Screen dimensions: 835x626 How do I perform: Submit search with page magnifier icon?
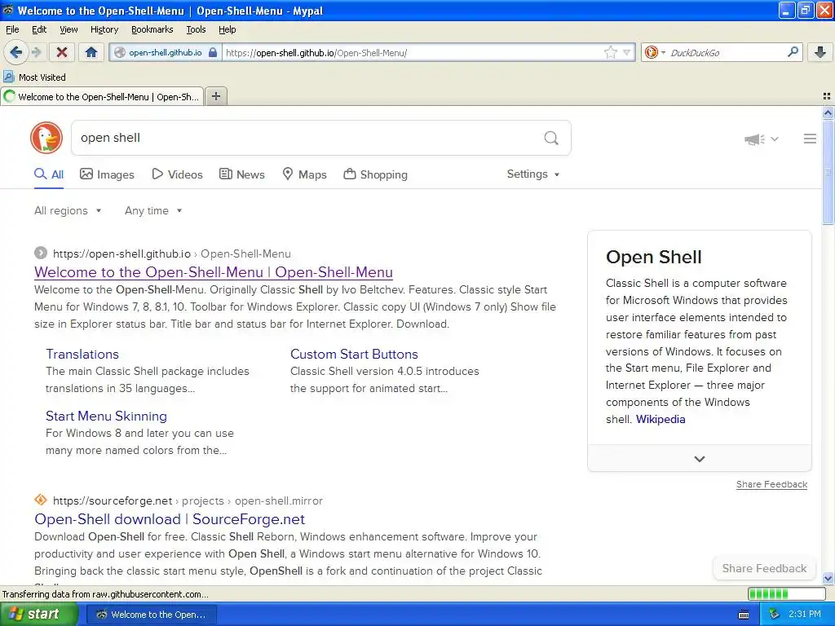coord(551,139)
